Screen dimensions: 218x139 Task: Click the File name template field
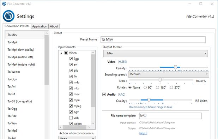[170, 116]
